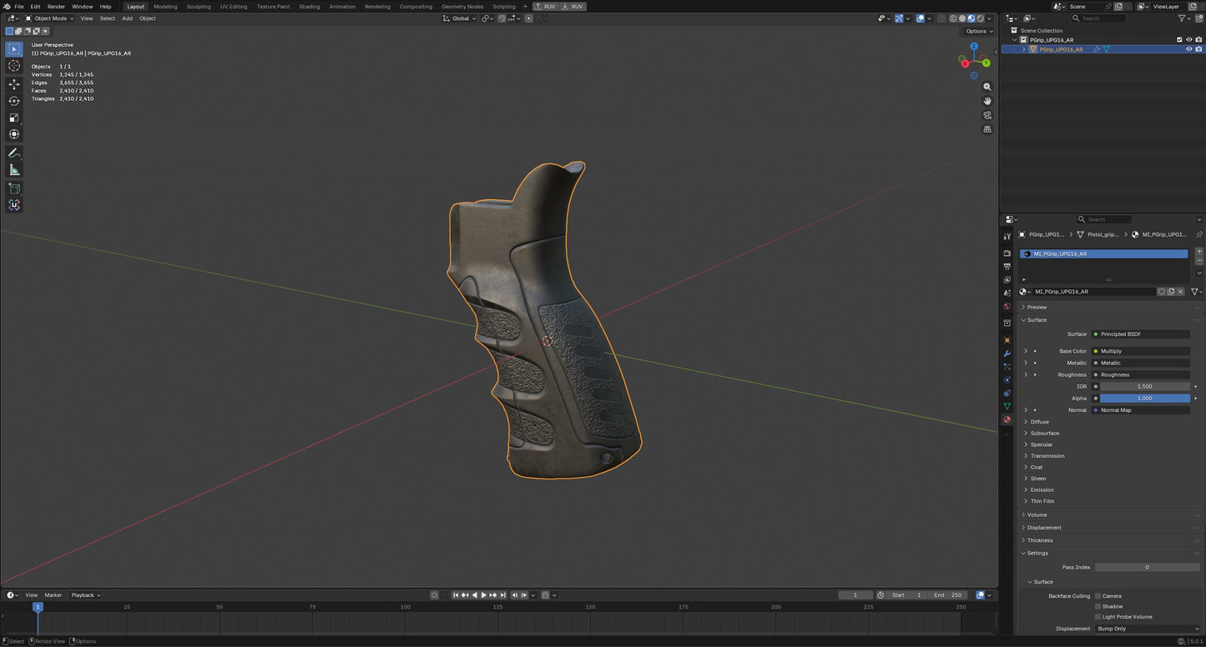
Task: Open the Render menu
Action: point(56,7)
